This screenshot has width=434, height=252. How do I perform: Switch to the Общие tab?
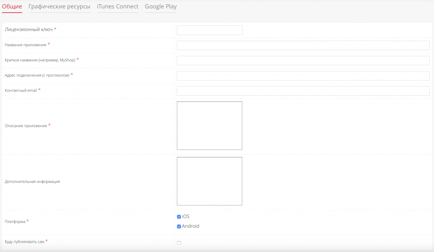click(12, 6)
